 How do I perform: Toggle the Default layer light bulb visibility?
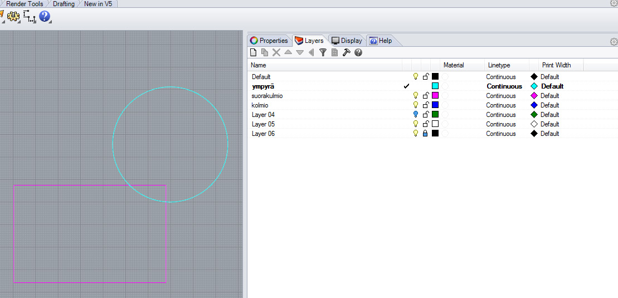click(415, 76)
